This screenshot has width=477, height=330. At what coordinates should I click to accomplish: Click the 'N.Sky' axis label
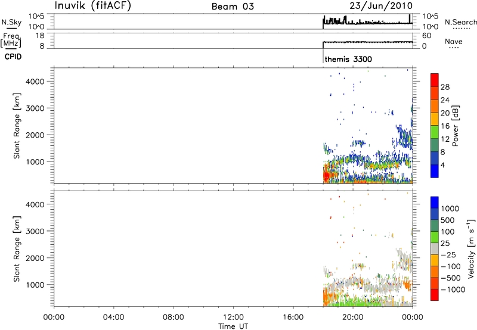coord(11,22)
